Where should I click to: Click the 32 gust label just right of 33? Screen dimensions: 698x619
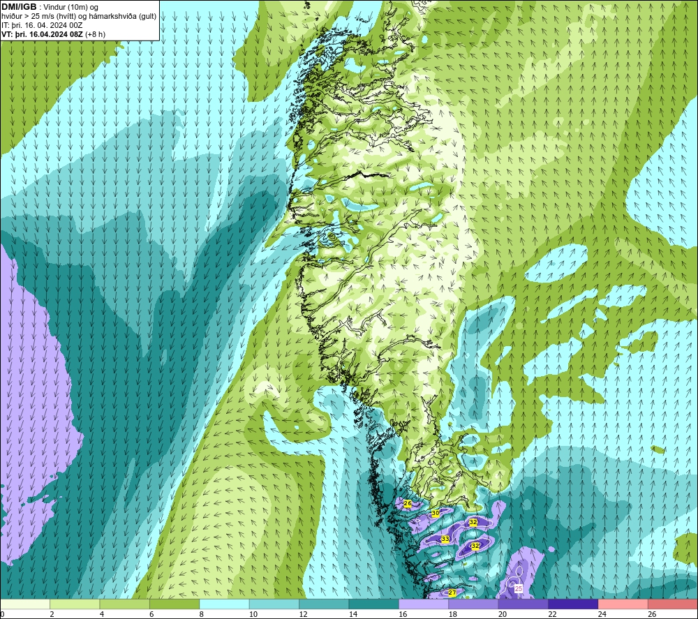pos(475,546)
